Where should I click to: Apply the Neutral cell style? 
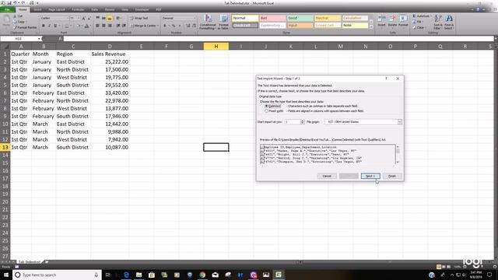[328, 18]
